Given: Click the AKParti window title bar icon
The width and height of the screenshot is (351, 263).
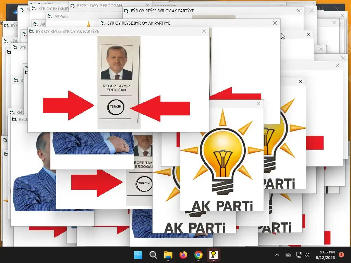Looking at the screenshot, I should (x=50, y=16).
